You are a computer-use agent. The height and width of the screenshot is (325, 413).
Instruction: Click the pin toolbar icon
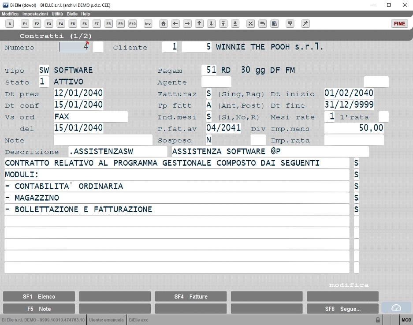pyautogui.click(x=305, y=24)
